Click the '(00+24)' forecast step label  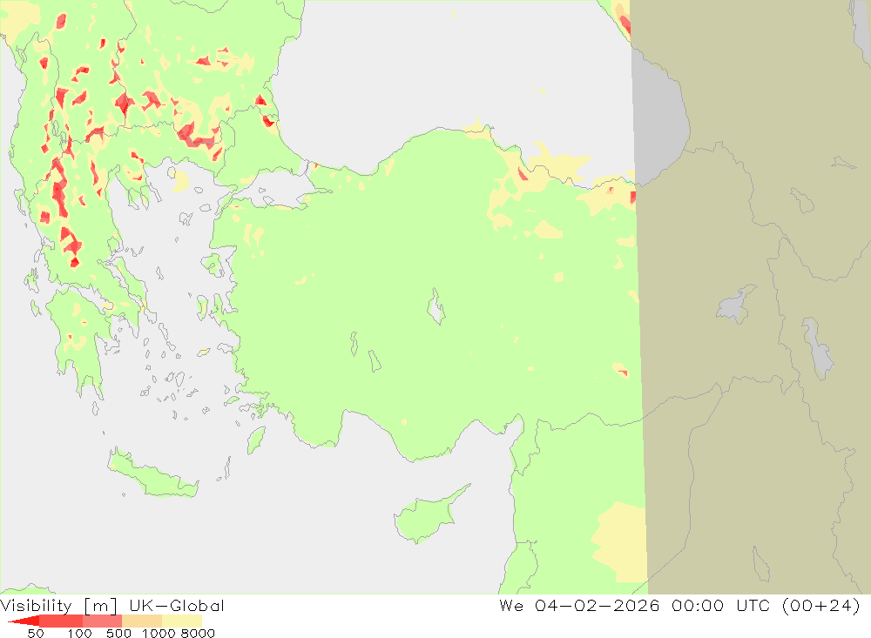click(x=820, y=605)
